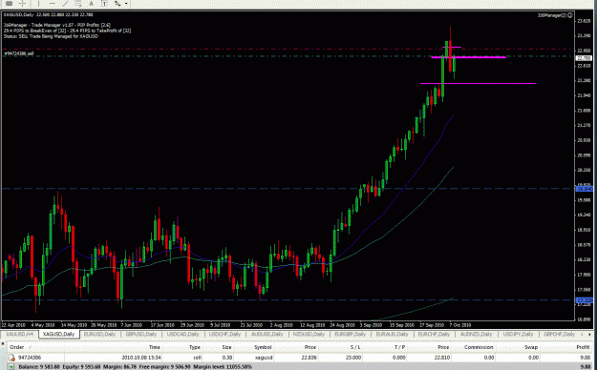This screenshot has width=597, height=370.
Task: Select the crosshair tool
Action: 23,4
